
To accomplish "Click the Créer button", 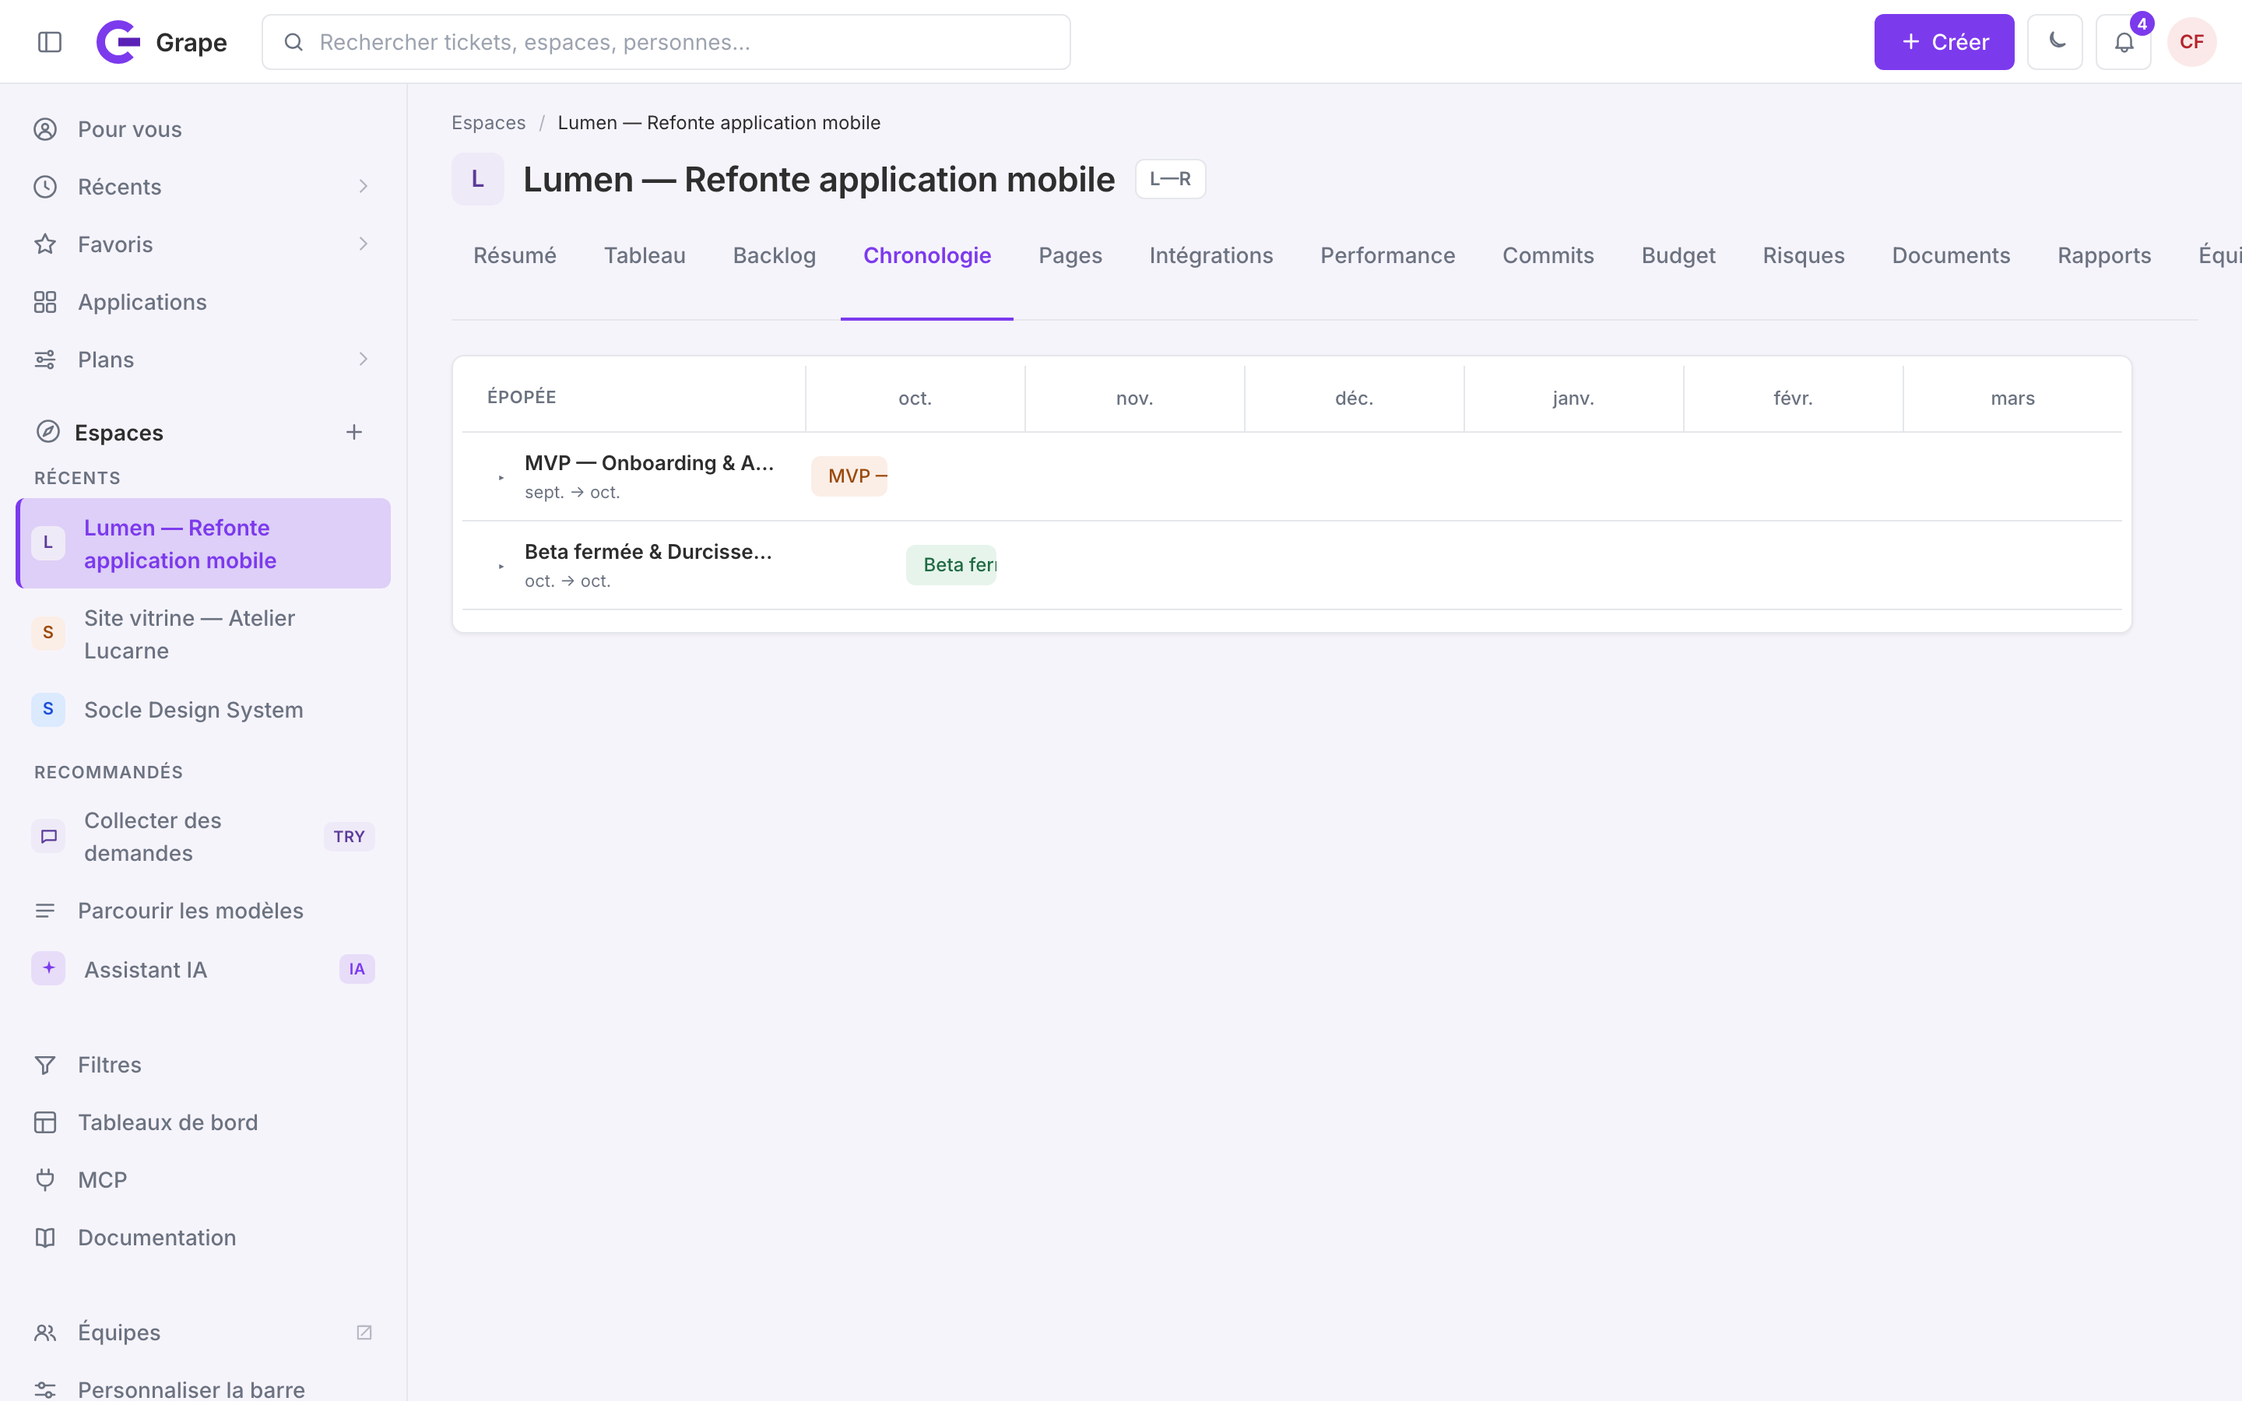I will point(1944,42).
